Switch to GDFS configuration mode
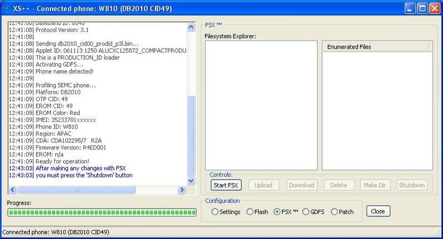Screen dimensions: 443x239 pyautogui.click(x=306, y=212)
